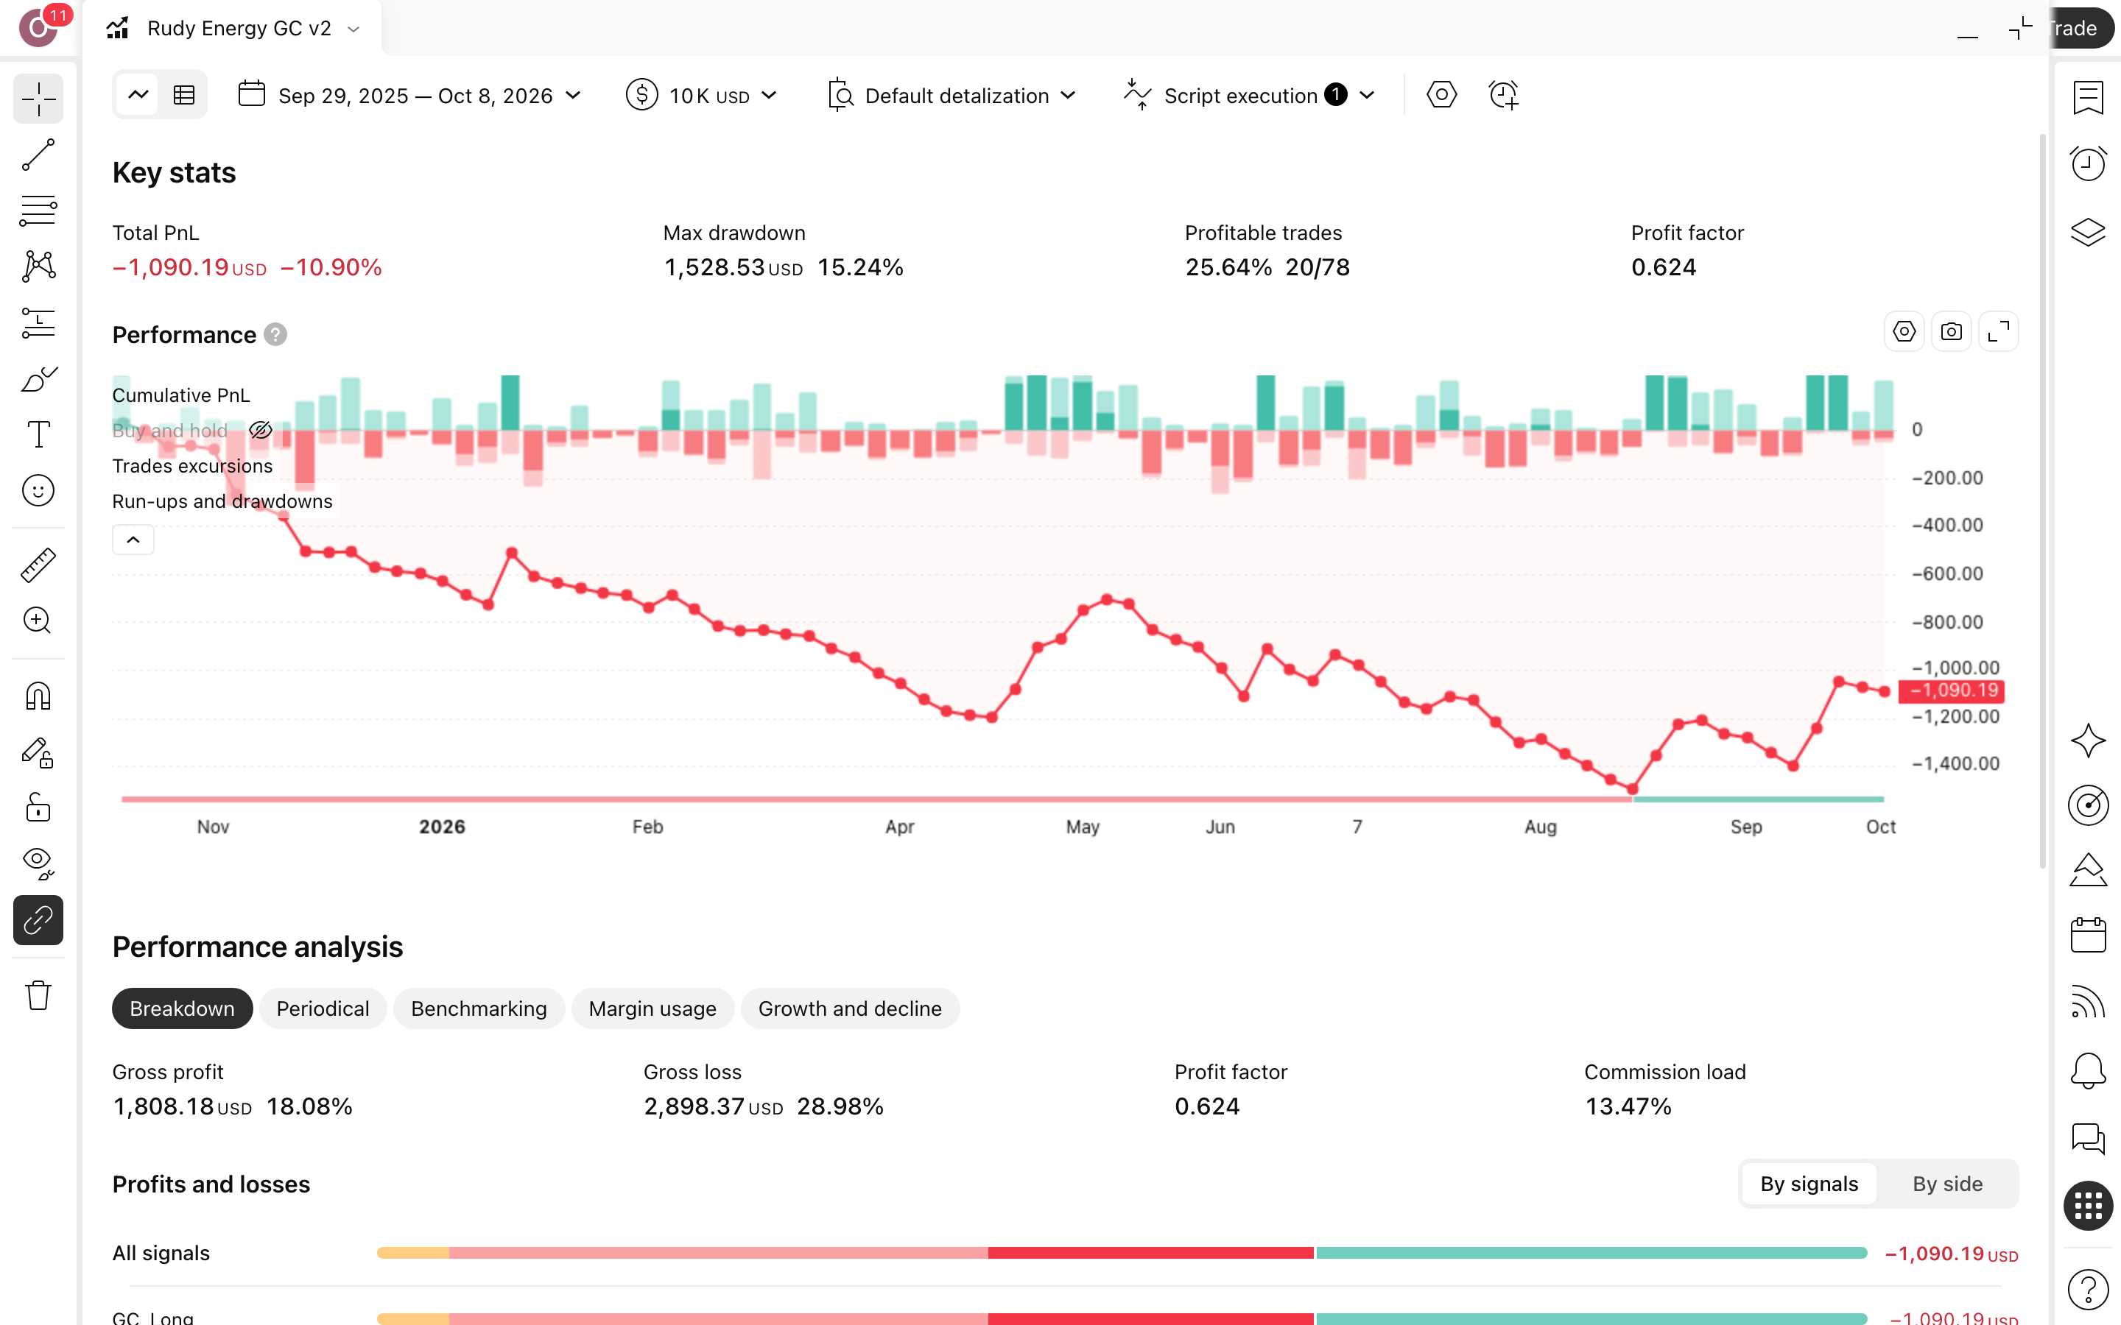Open the date range Sep 29, 2025 dropdown
This screenshot has height=1325, width=2121.
(410, 95)
